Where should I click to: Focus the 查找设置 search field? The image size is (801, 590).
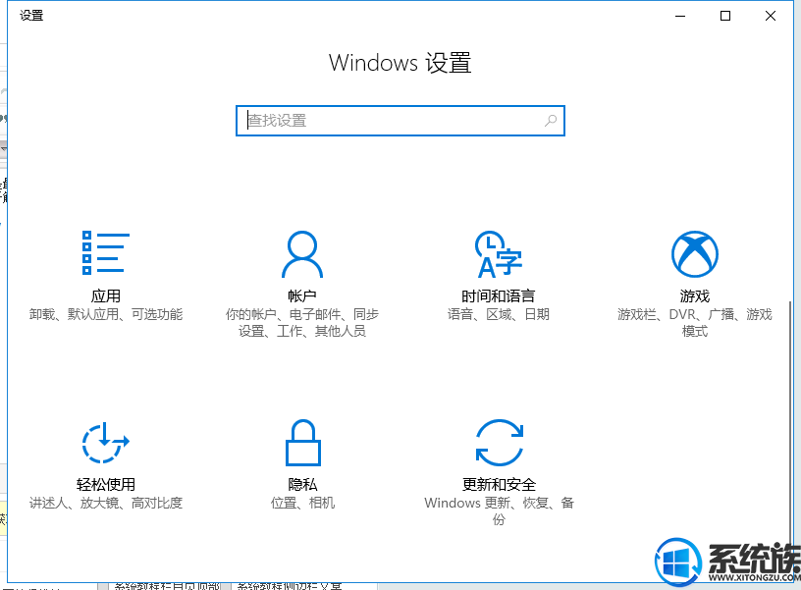coord(400,121)
